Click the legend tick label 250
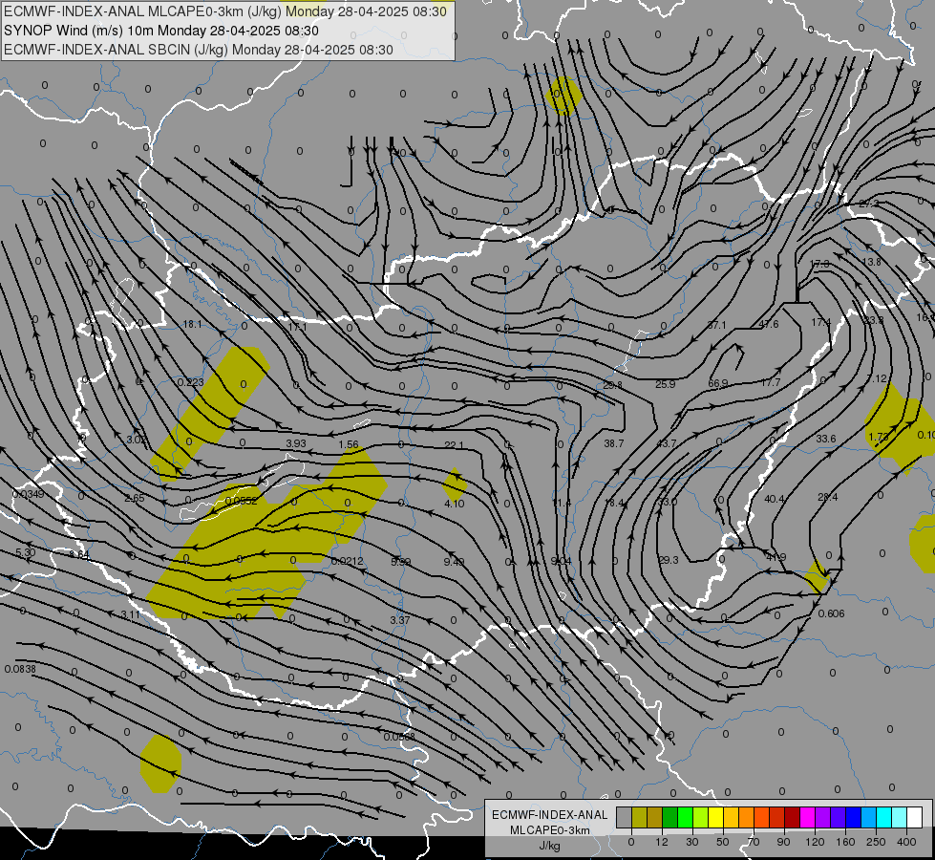This screenshot has width=935, height=860. point(876,842)
